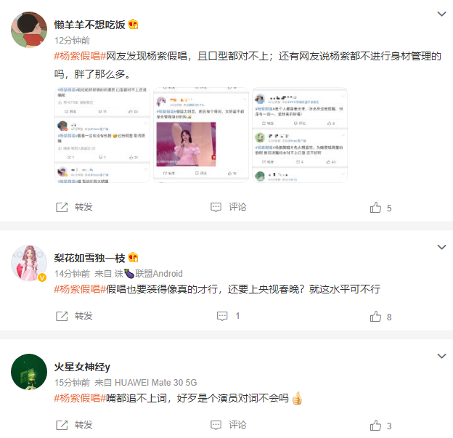Open third attached screenshot thumbnail

click(300, 135)
